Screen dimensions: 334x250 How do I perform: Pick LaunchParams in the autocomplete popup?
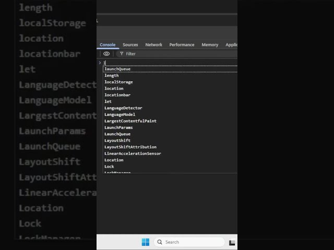pyautogui.click(x=170, y=127)
